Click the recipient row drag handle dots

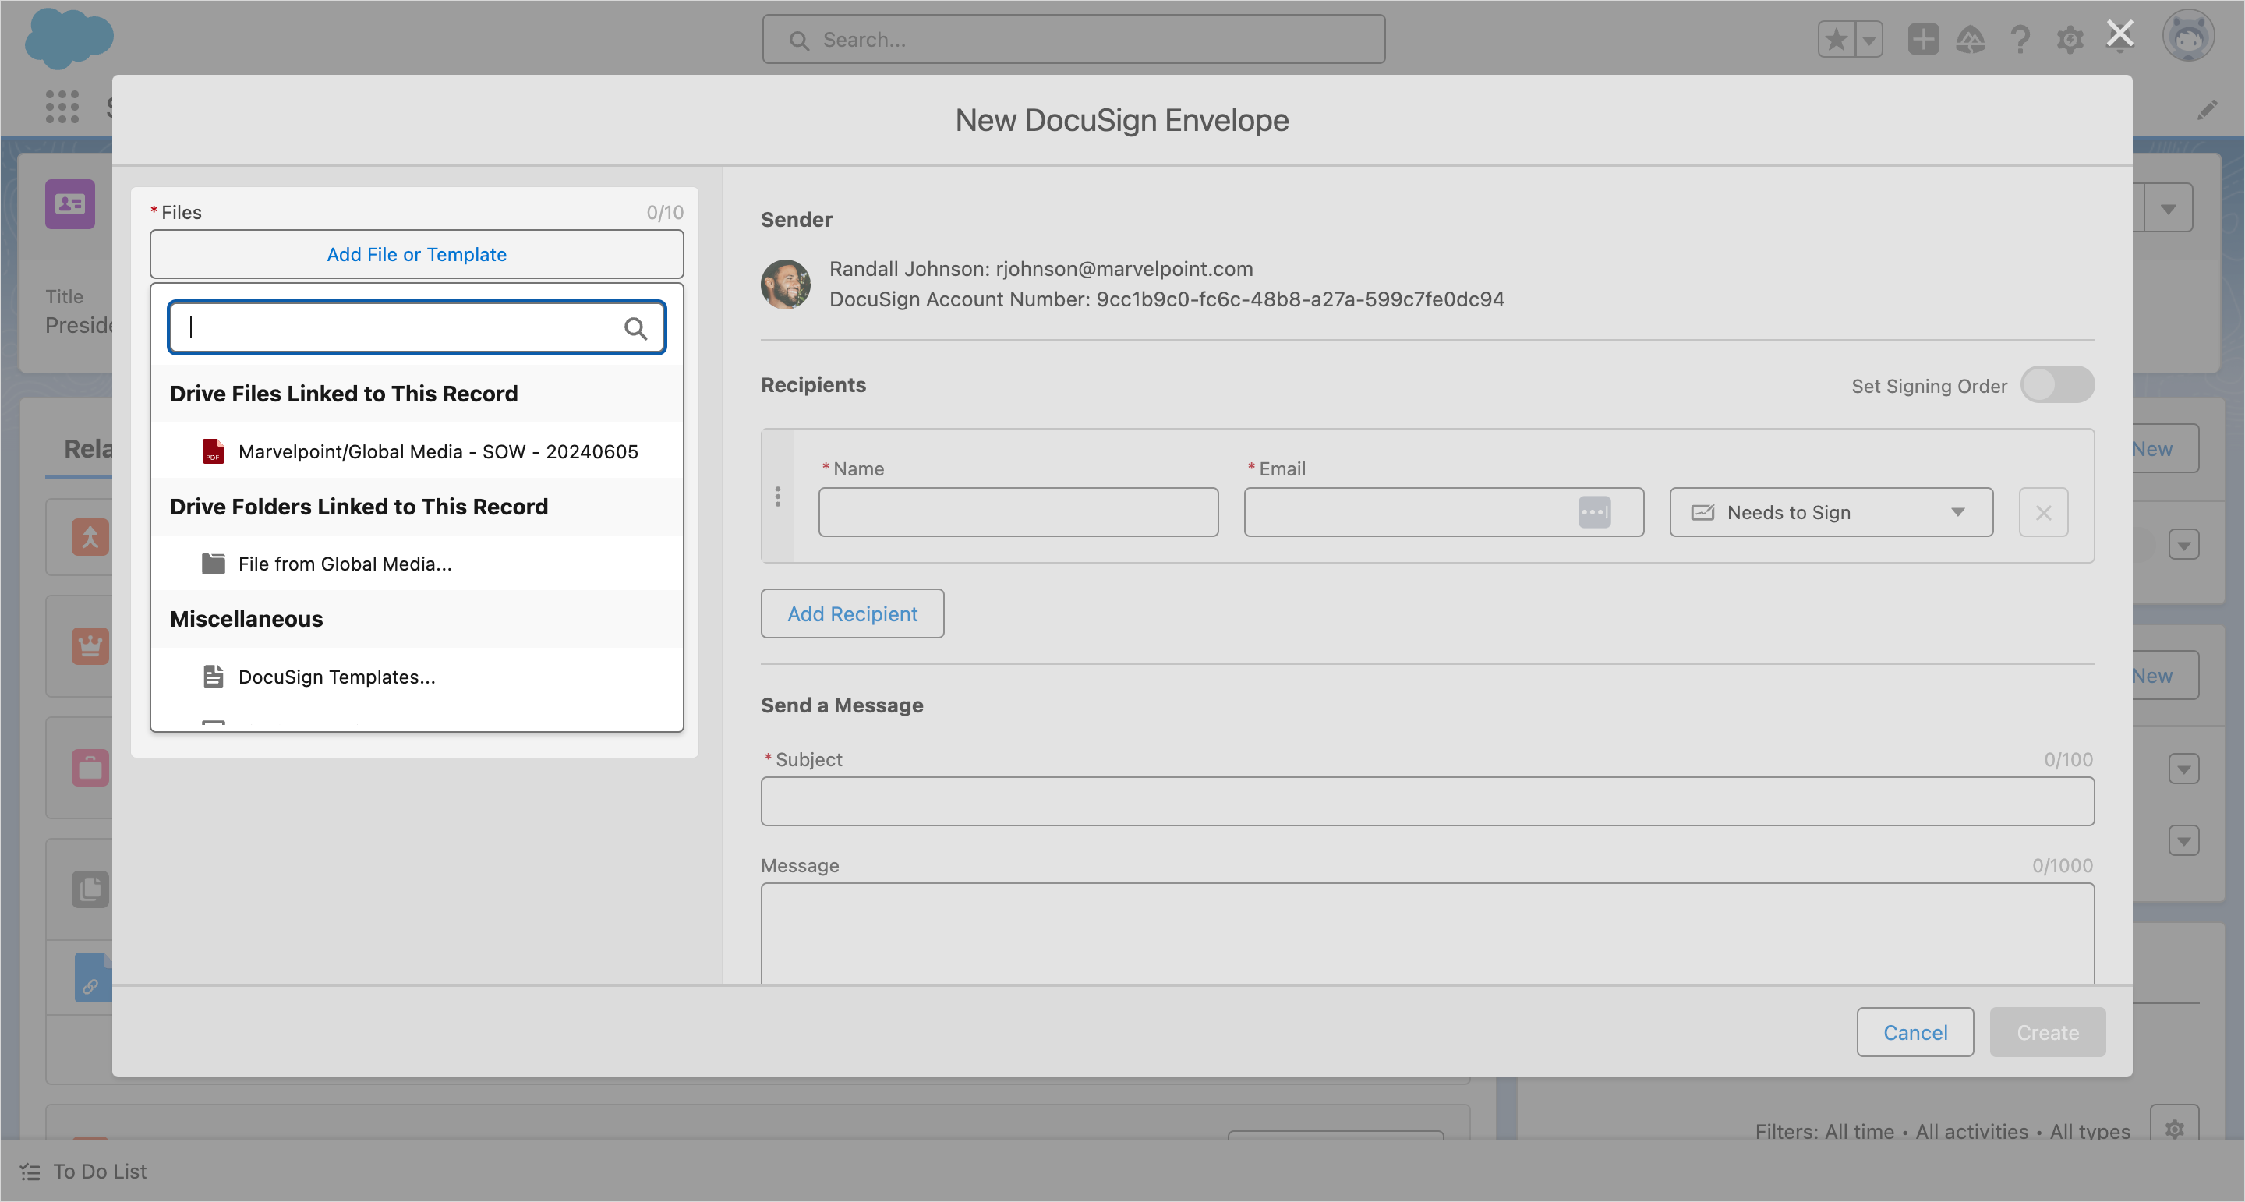click(778, 497)
